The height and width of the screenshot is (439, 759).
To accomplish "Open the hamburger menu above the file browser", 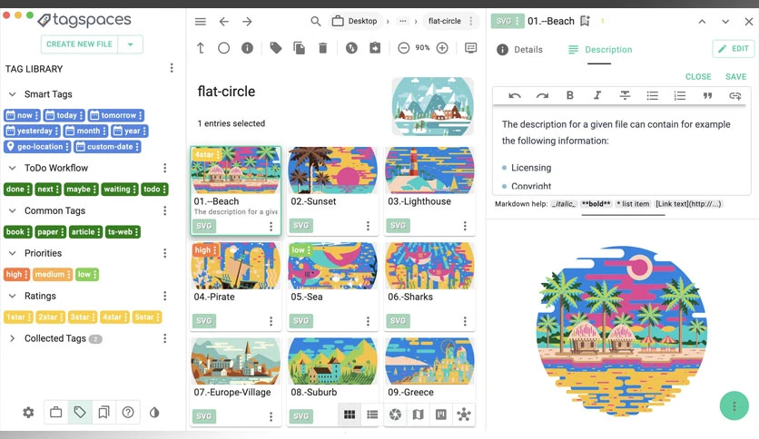I will coord(201,21).
